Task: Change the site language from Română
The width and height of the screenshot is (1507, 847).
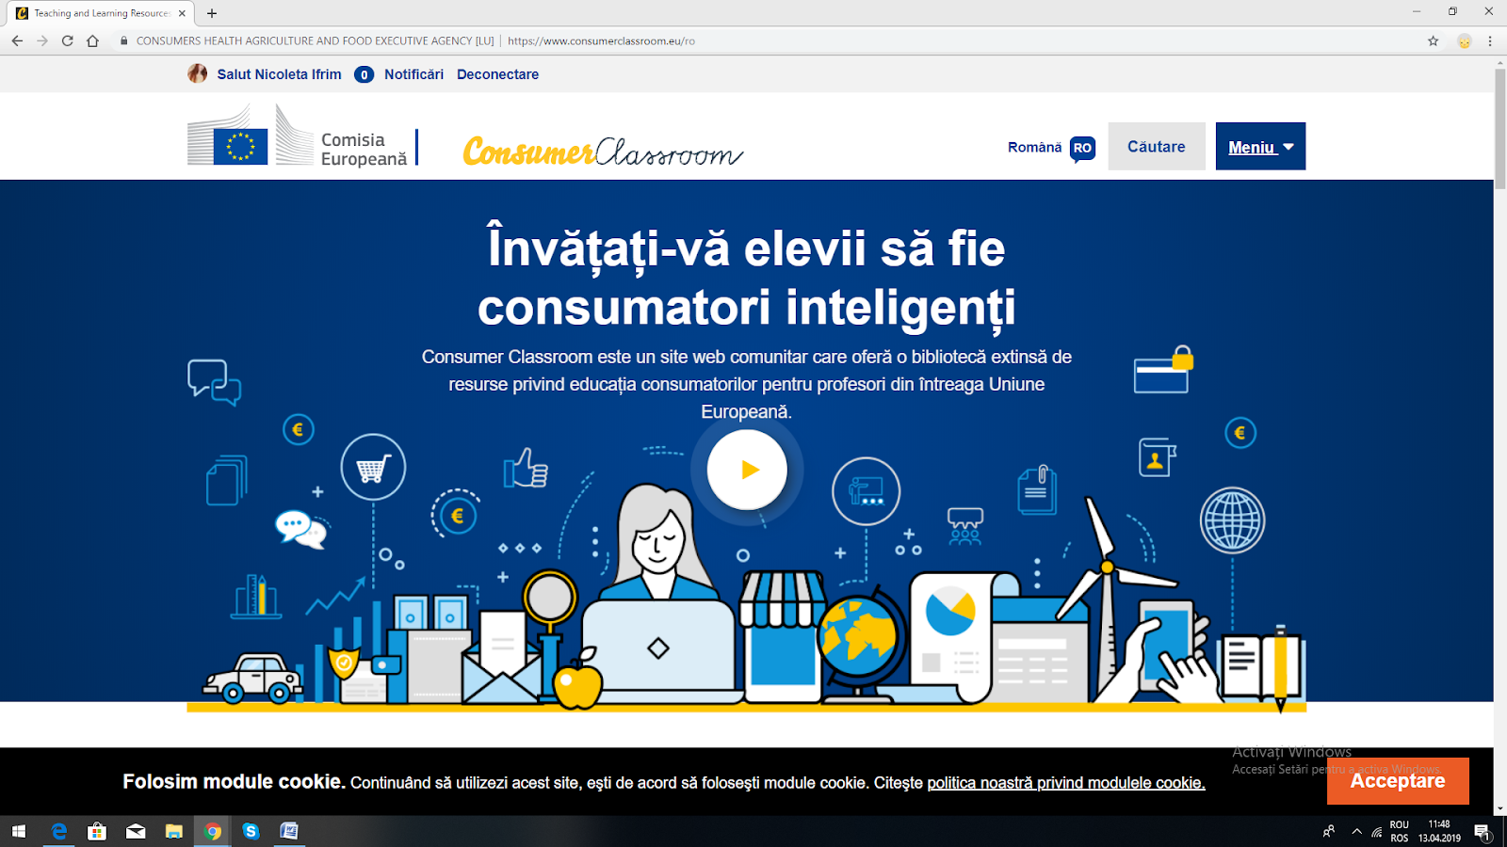Action: (x=1051, y=148)
